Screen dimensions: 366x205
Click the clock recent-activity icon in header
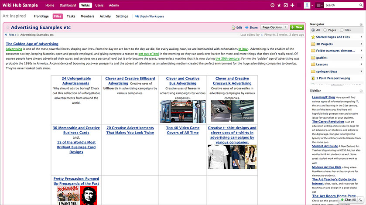pos(273,5)
